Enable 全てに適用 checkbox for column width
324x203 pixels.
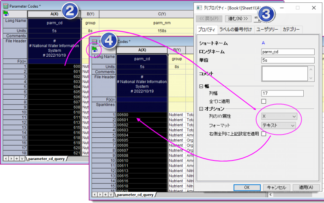coord(264,101)
